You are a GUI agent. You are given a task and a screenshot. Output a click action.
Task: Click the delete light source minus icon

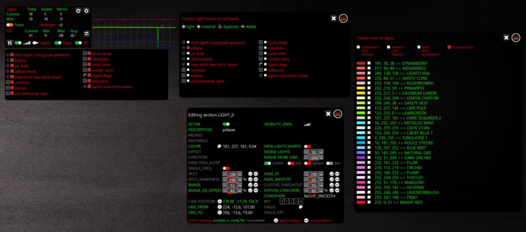point(242,27)
